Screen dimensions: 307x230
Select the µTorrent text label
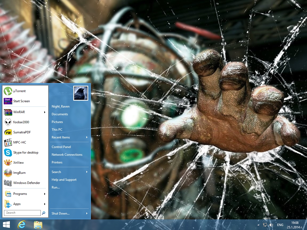tap(19, 91)
